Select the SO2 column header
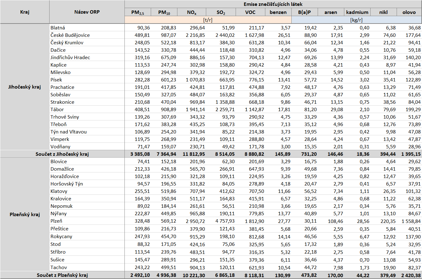422x279 pixels. [x=221, y=12]
